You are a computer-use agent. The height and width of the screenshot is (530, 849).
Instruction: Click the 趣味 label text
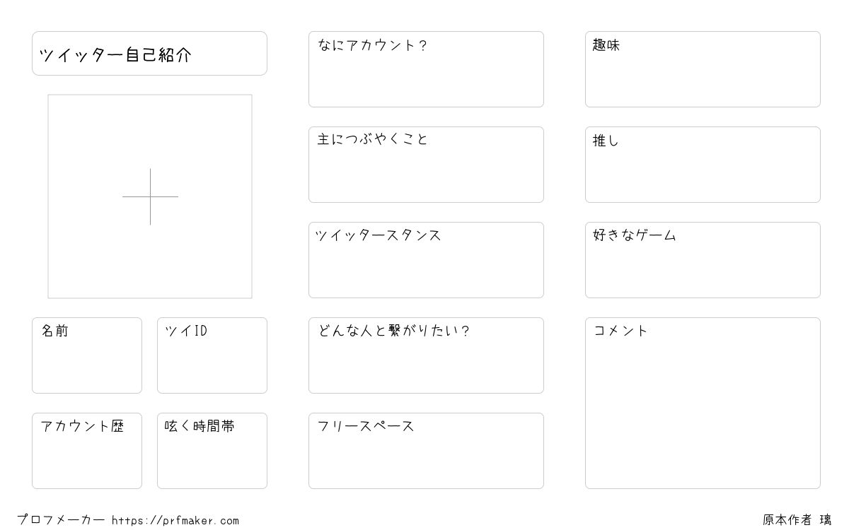pos(606,45)
